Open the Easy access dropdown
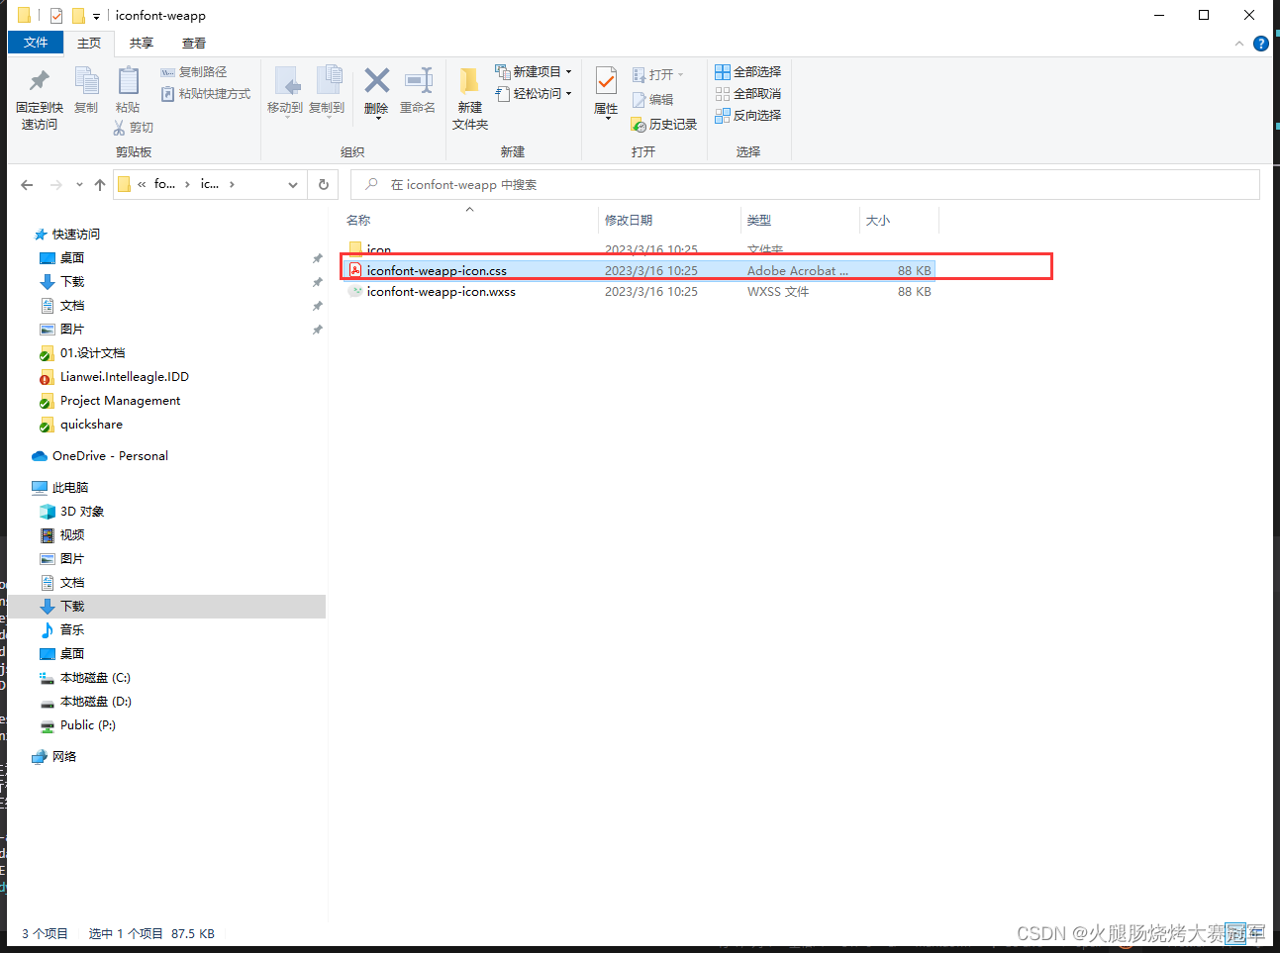The width and height of the screenshot is (1280, 953). 534,94
